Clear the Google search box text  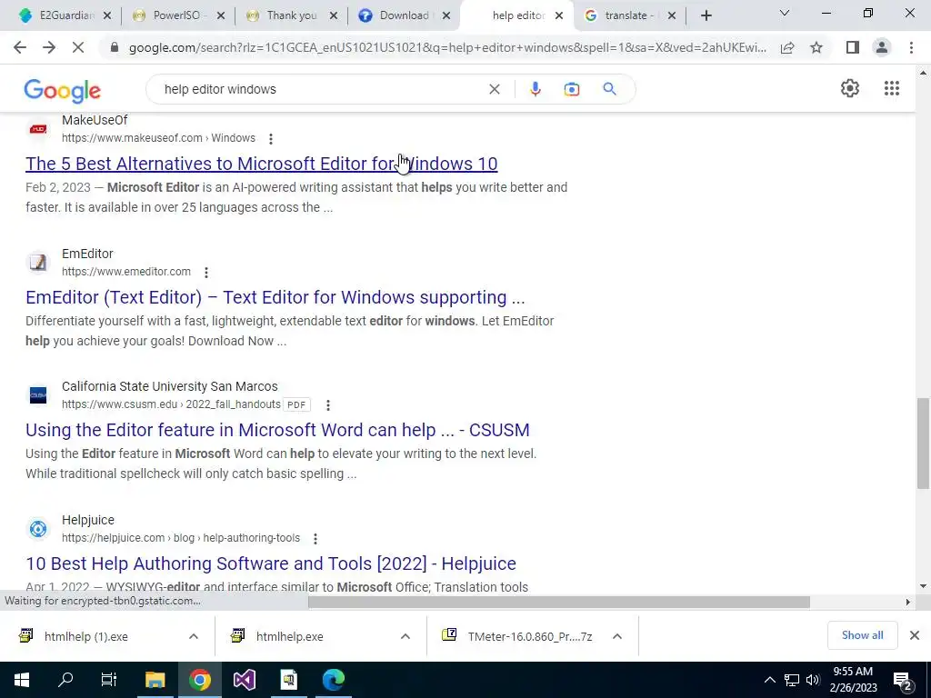(494, 89)
